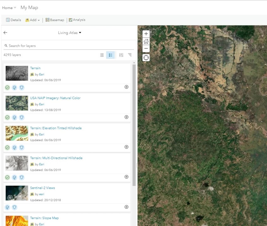Click Elevation Tinted Hillshade thumbnail
The width and height of the screenshot is (267, 226).
[17, 133]
